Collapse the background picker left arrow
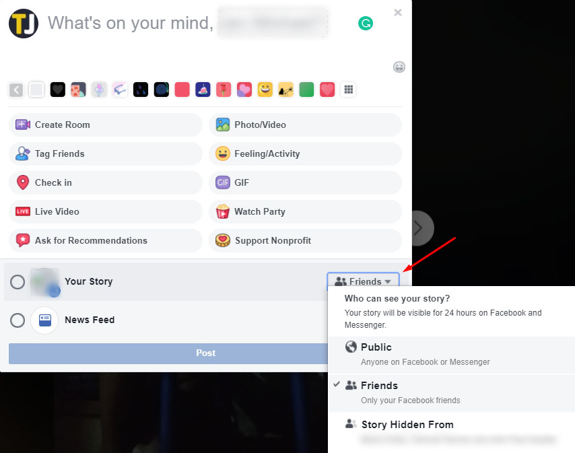This screenshot has height=453, width=575. tap(16, 90)
